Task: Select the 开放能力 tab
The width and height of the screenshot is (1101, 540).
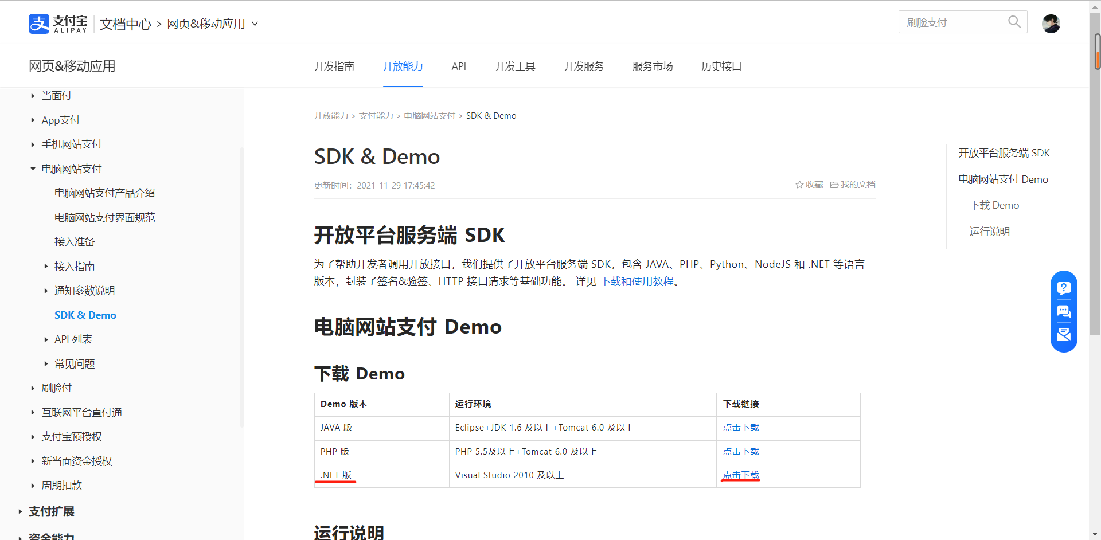Action: point(403,66)
